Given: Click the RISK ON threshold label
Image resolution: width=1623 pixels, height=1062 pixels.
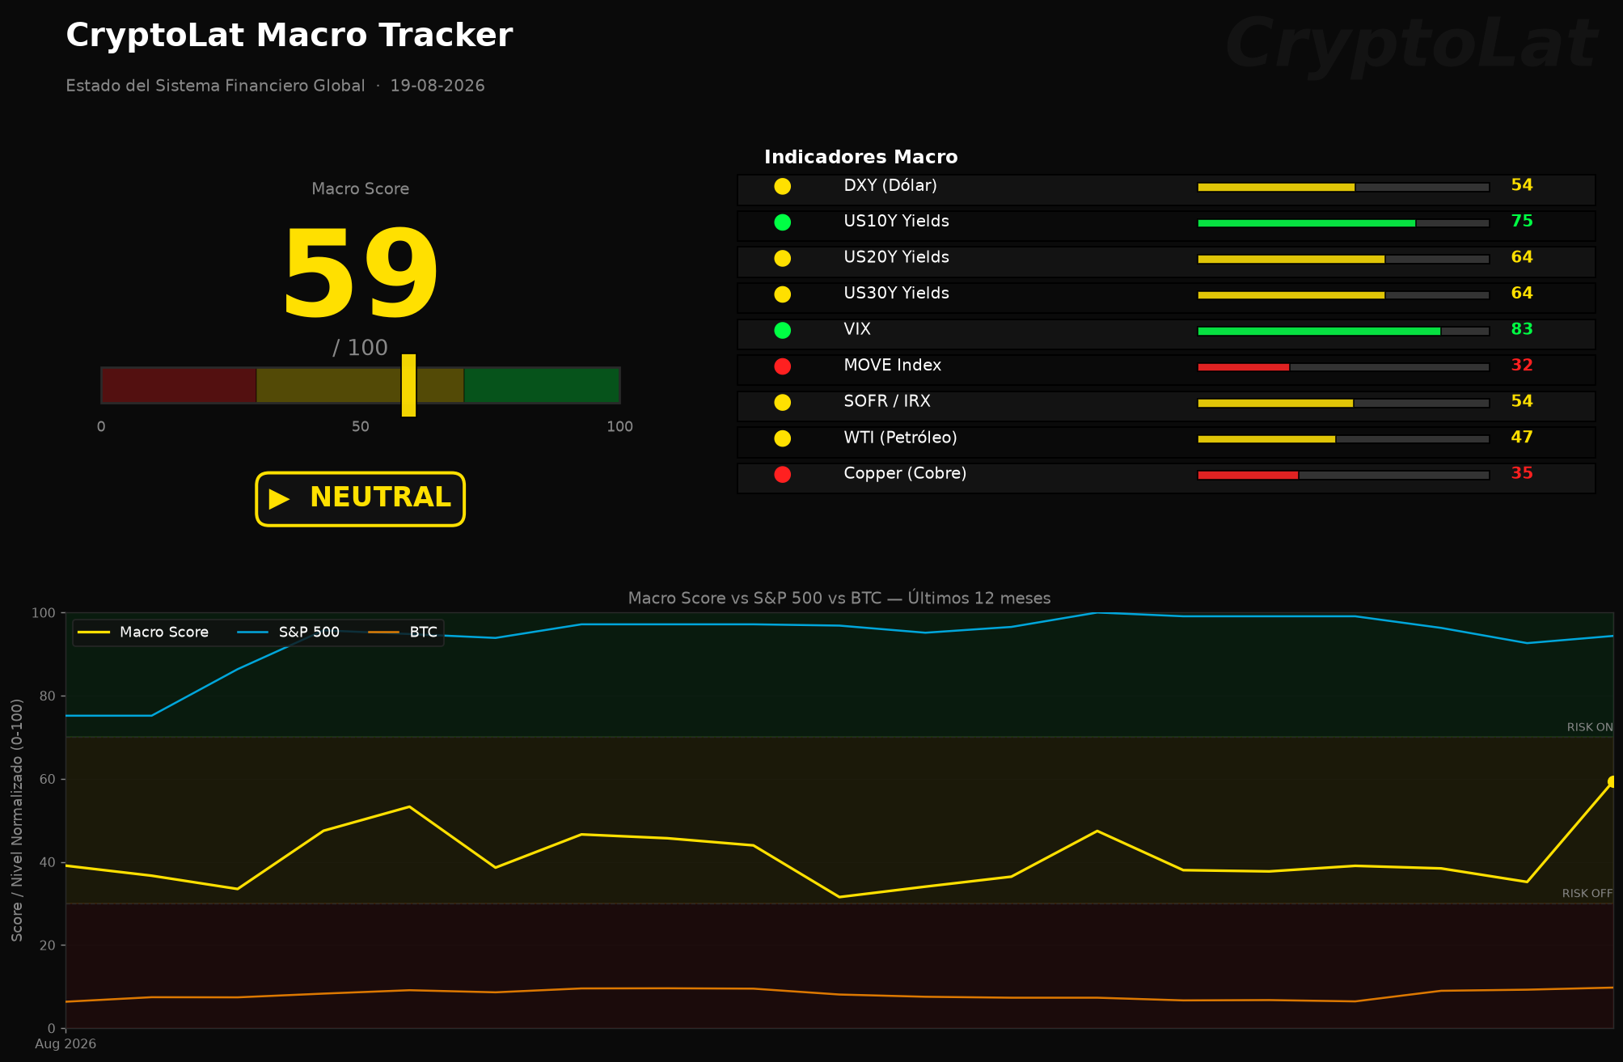Looking at the screenshot, I should pos(1590,727).
